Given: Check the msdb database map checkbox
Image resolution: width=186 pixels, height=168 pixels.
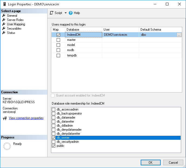Looking at the screenshot, I should click(58, 50).
